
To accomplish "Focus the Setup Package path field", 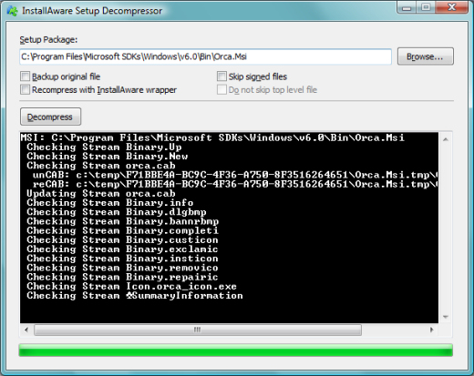I will pos(205,56).
